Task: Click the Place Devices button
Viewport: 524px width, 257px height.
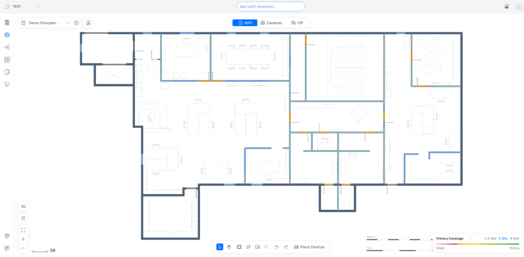Action: tap(309, 247)
